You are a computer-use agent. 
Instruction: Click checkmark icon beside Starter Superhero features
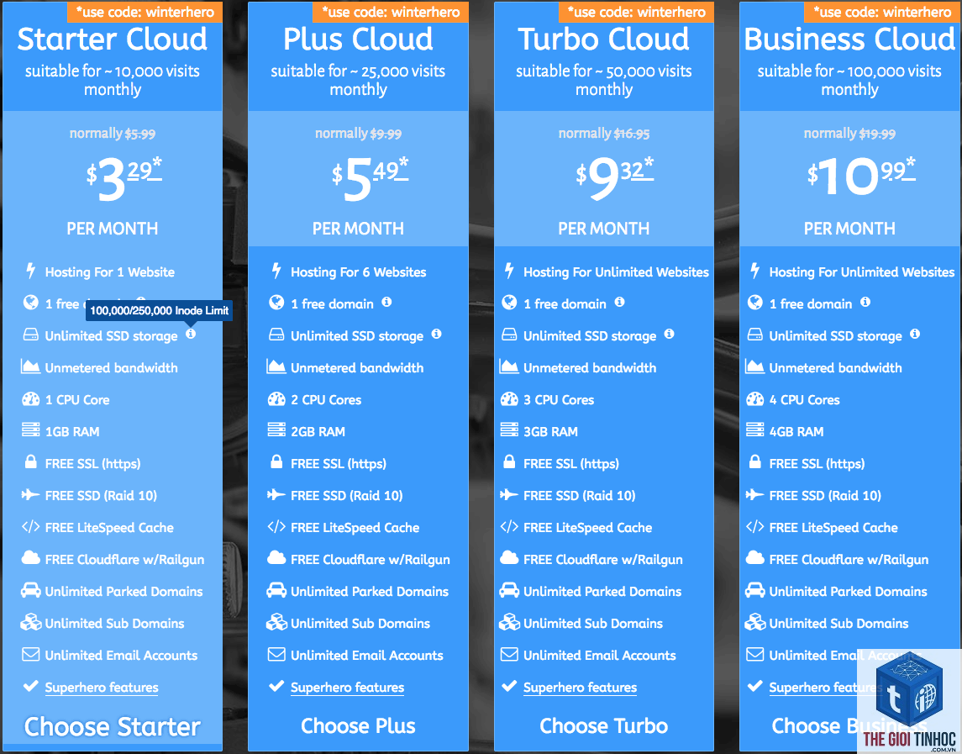[31, 686]
